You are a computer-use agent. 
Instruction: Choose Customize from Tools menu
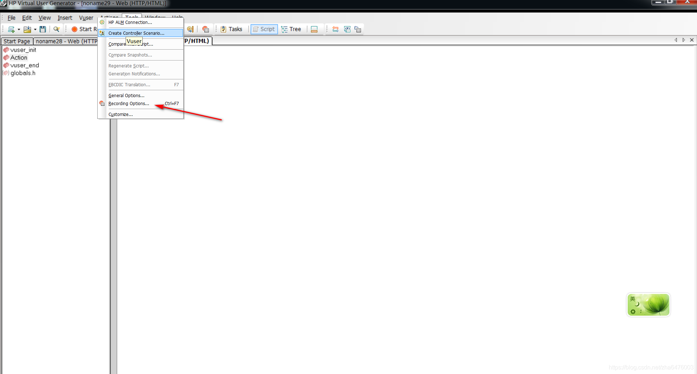pos(140,115)
